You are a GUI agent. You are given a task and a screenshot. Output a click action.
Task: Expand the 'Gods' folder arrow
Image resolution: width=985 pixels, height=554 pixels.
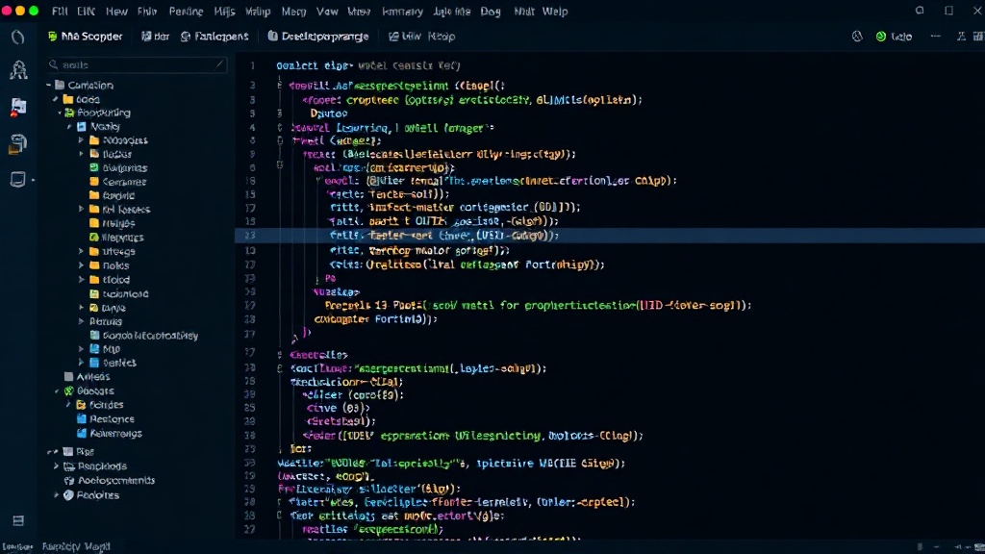56,99
